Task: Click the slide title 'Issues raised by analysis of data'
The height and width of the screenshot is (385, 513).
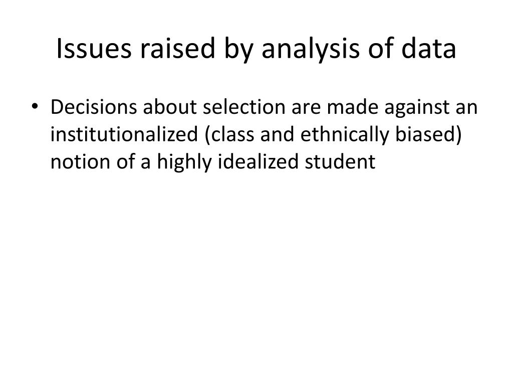Action: click(x=256, y=49)
